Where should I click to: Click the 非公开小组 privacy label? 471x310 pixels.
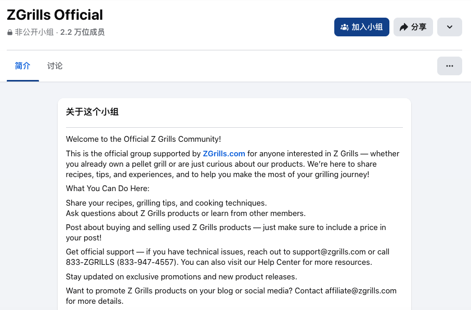[34, 32]
